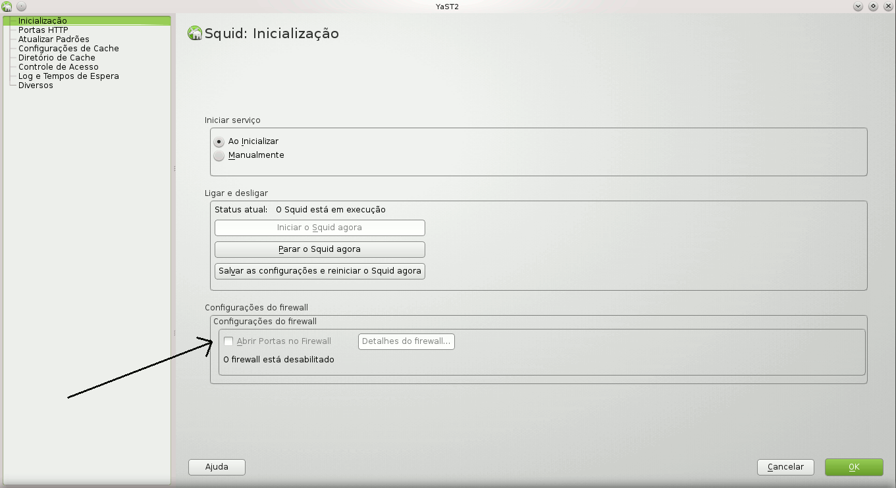896x488 pixels.
Task: Confirm with the green OK button
Action: pyautogui.click(x=854, y=467)
